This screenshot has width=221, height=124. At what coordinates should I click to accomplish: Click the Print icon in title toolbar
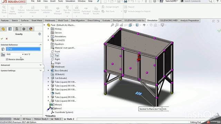pos(125,1)
